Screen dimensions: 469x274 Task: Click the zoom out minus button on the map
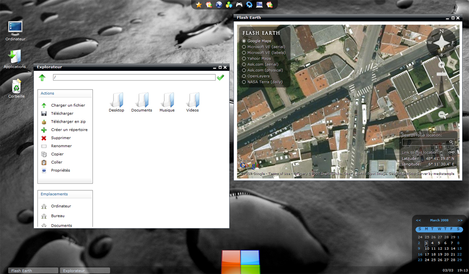(x=442, y=114)
